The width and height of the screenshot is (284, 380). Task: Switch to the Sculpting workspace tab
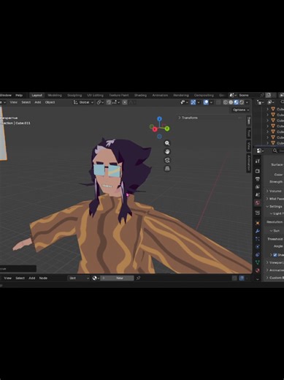coord(74,95)
